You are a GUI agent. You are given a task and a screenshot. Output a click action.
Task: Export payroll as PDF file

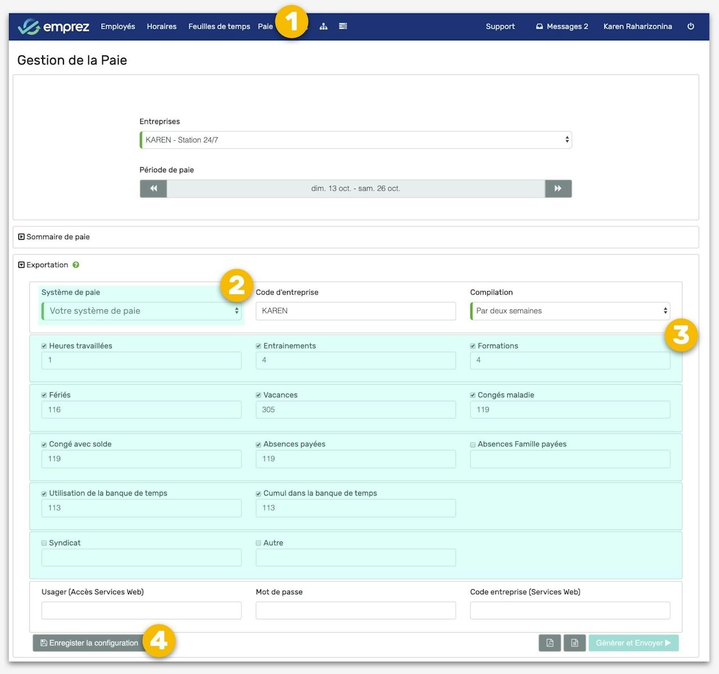click(x=549, y=643)
